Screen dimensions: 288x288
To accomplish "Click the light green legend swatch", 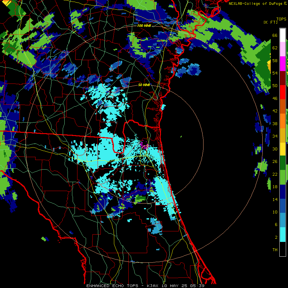I will (283, 177).
